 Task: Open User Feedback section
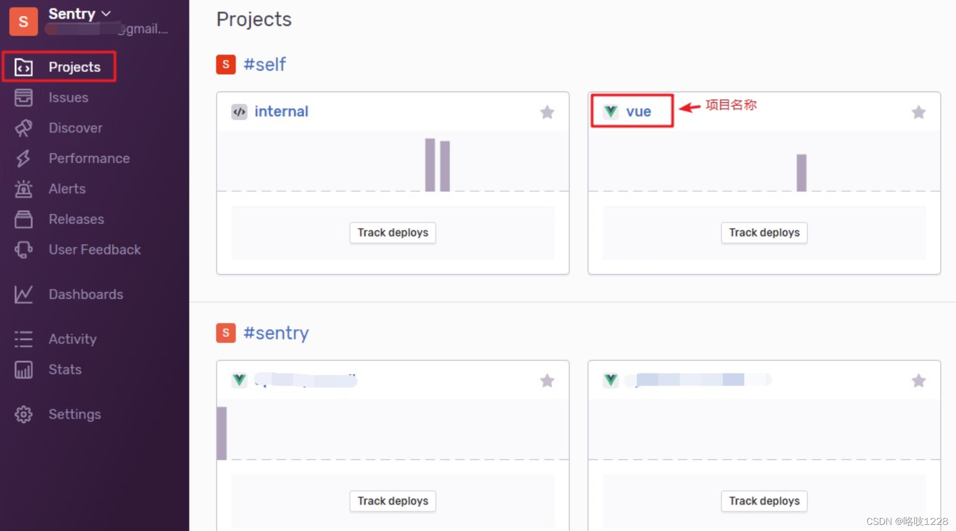(95, 250)
